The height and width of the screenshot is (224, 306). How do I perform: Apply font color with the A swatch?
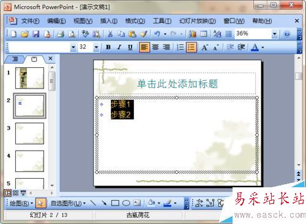(x=255, y=47)
